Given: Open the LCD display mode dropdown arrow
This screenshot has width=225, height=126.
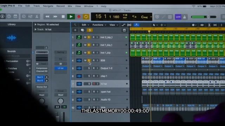Looking at the screenshot, I should click(x=151, y=17).
